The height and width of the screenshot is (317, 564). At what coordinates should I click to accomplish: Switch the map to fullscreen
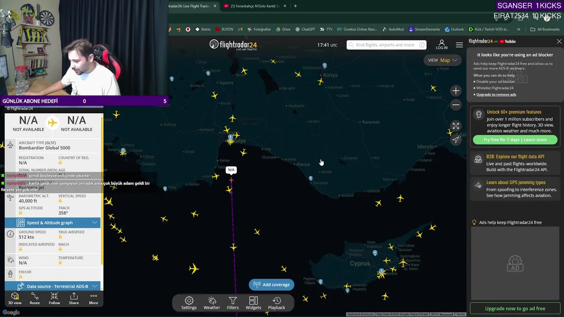(456, 126)
